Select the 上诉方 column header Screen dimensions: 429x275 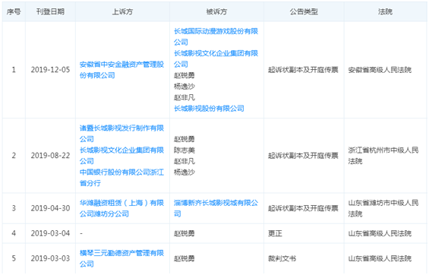[122, 11]
